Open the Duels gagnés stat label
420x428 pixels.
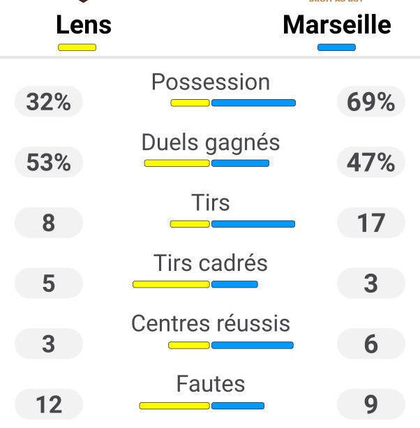pyautogui.click(x=210, y=142)
